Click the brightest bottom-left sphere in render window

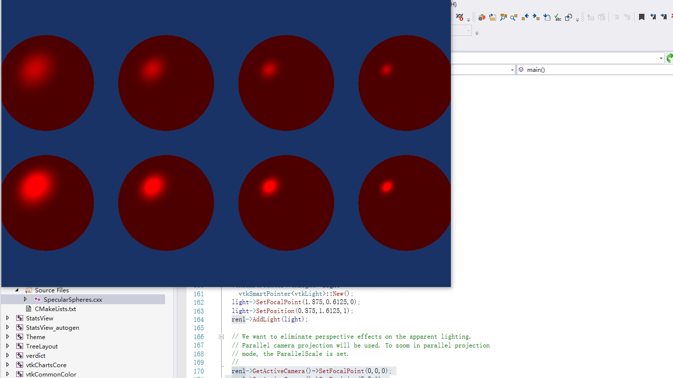coord(47,203)
